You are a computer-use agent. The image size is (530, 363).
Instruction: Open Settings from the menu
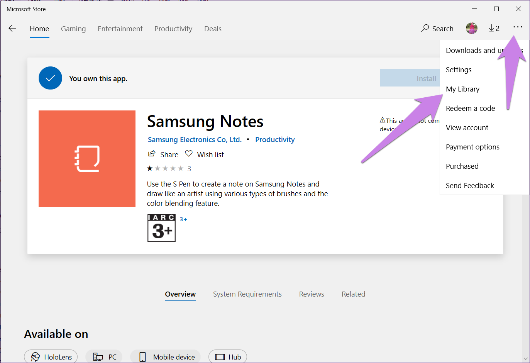point(459,70)
